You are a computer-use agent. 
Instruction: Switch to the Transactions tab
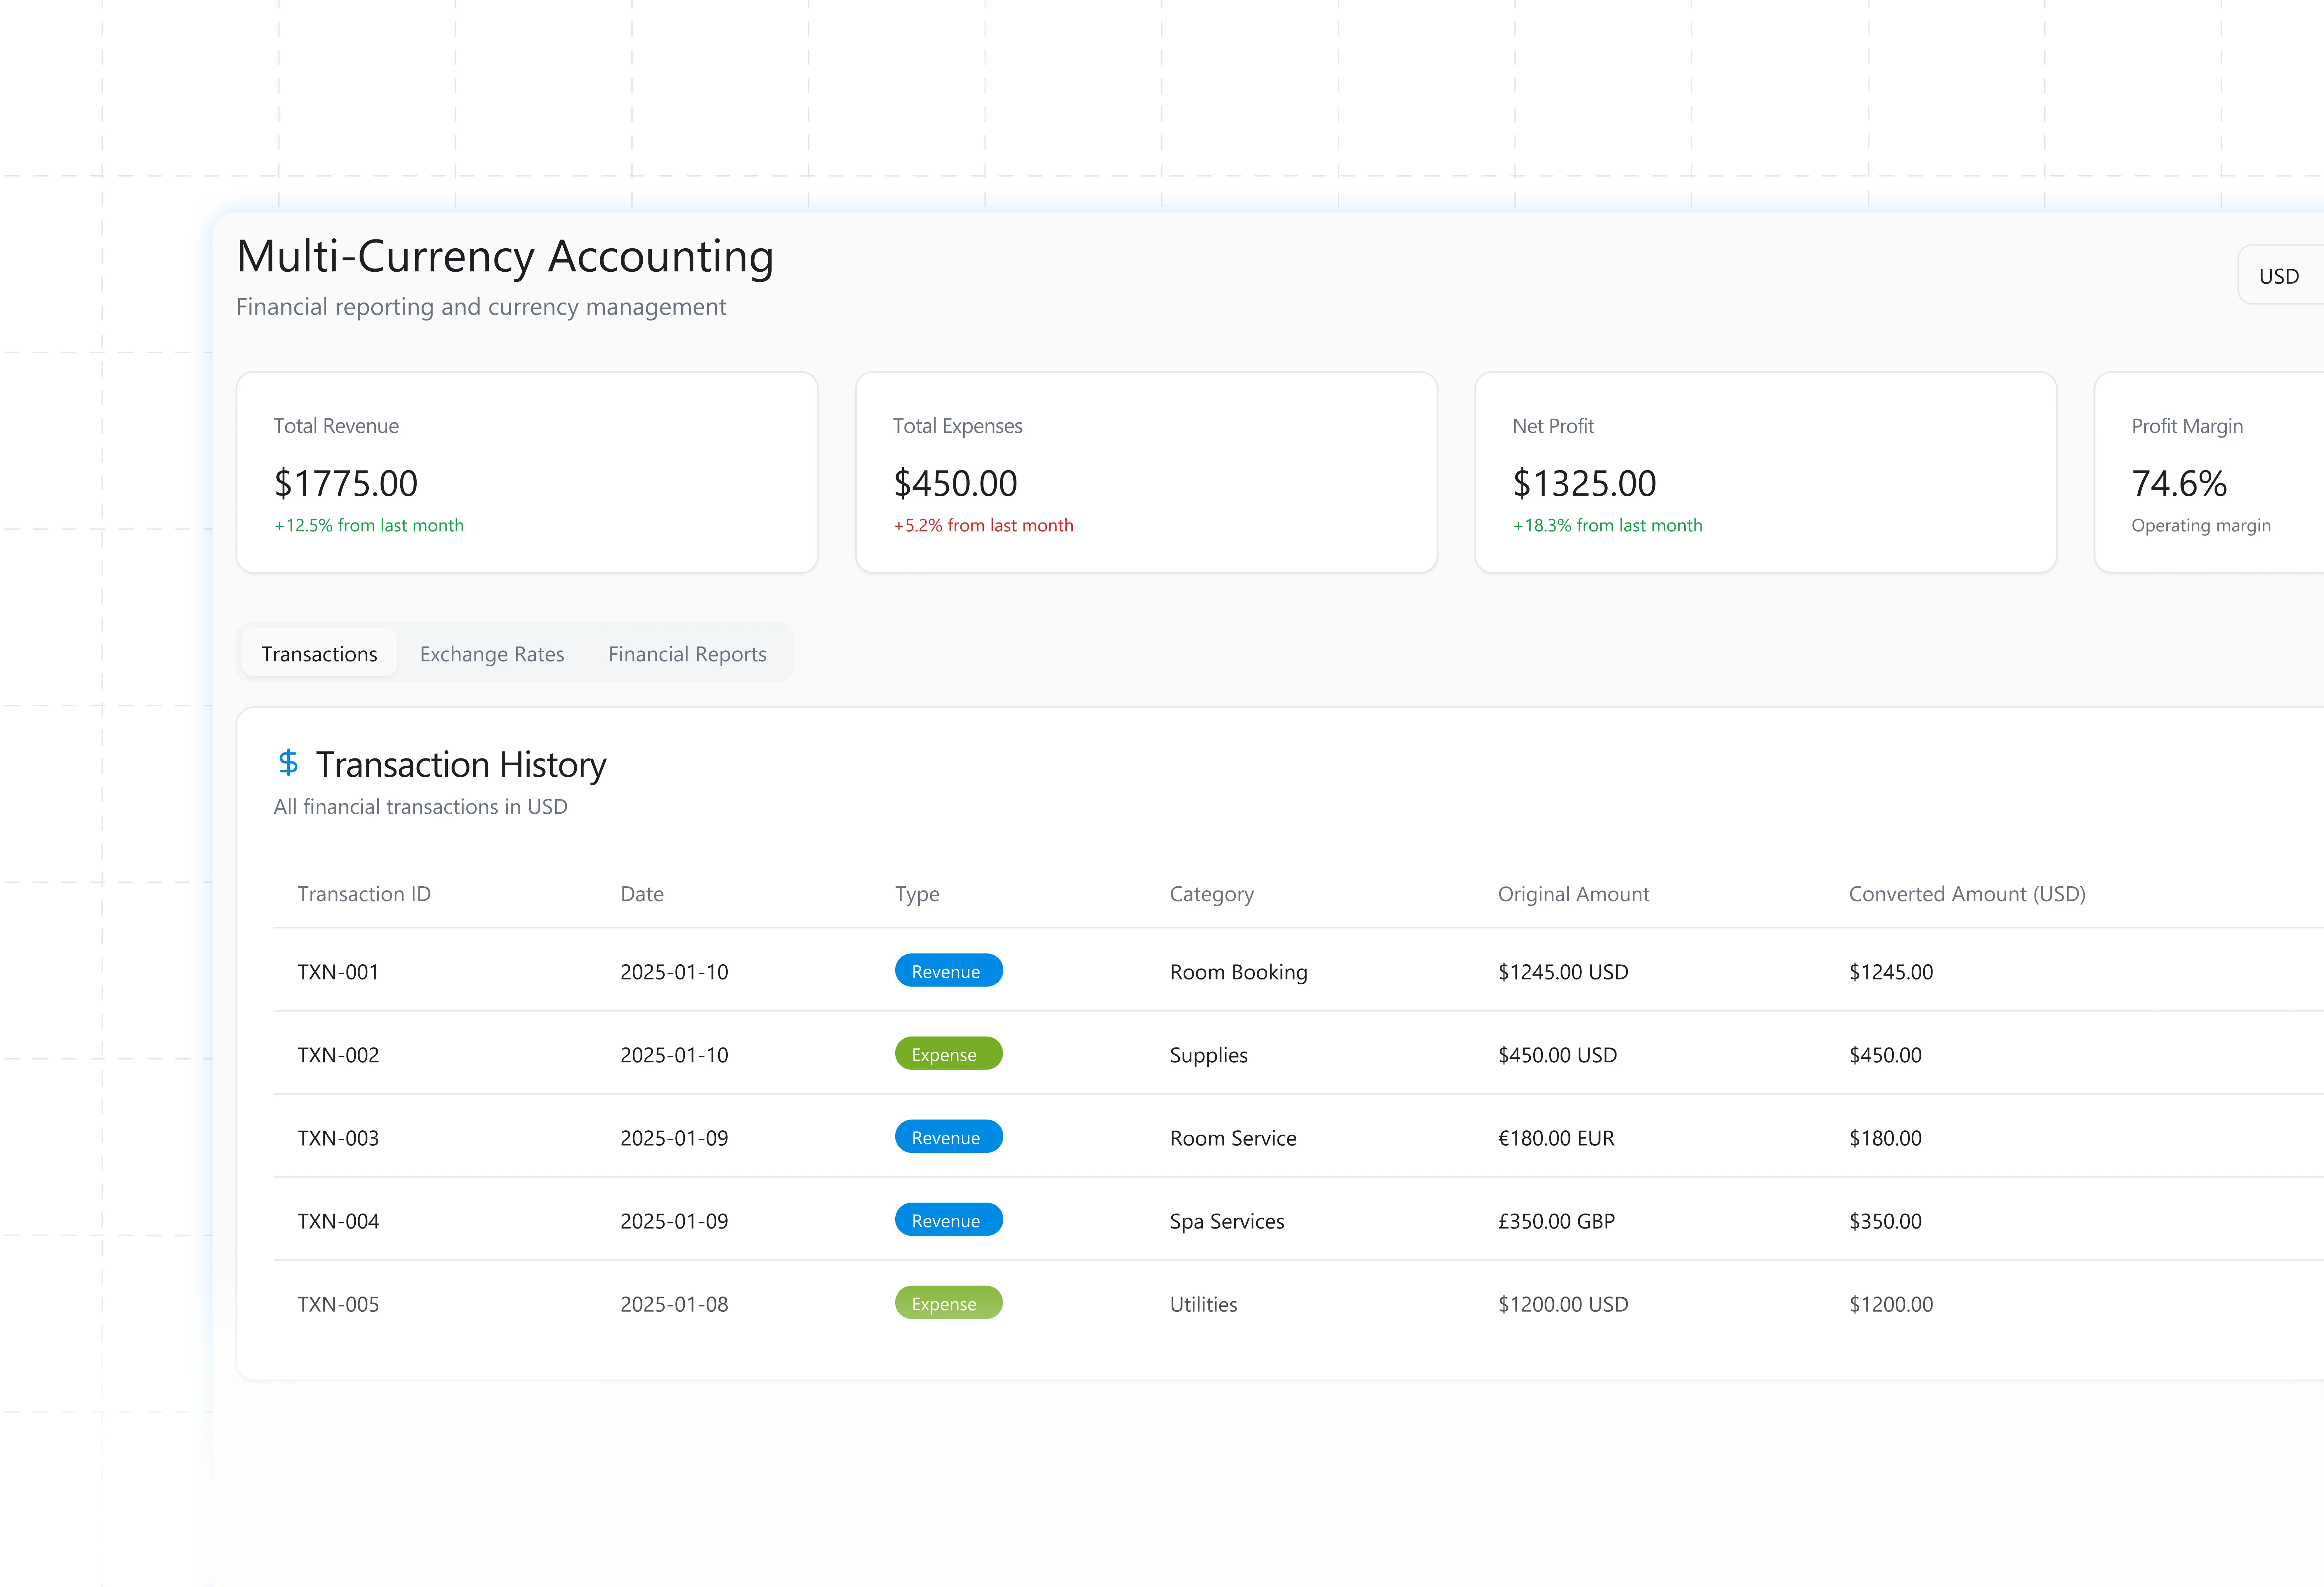[319, 654]
